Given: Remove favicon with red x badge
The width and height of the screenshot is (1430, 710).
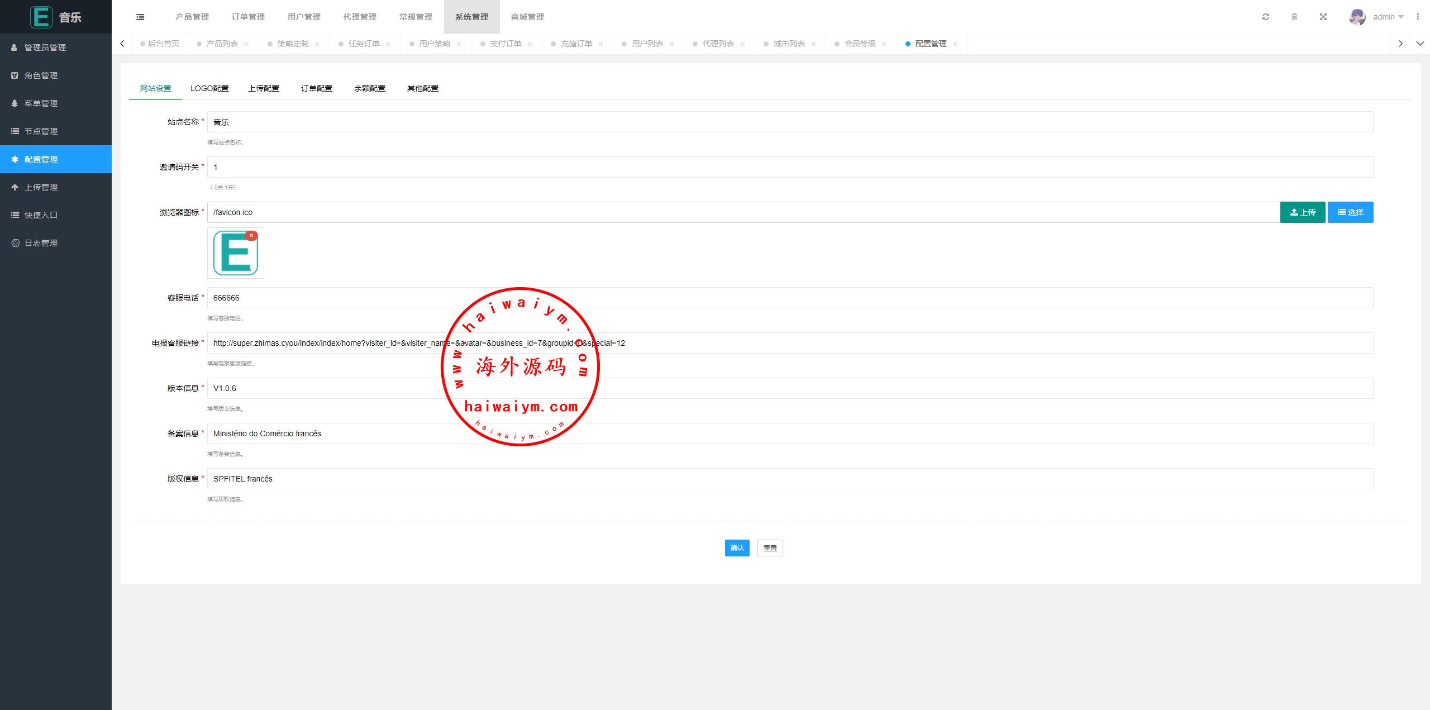Looking at the screenshot, I should coord(251,236).
